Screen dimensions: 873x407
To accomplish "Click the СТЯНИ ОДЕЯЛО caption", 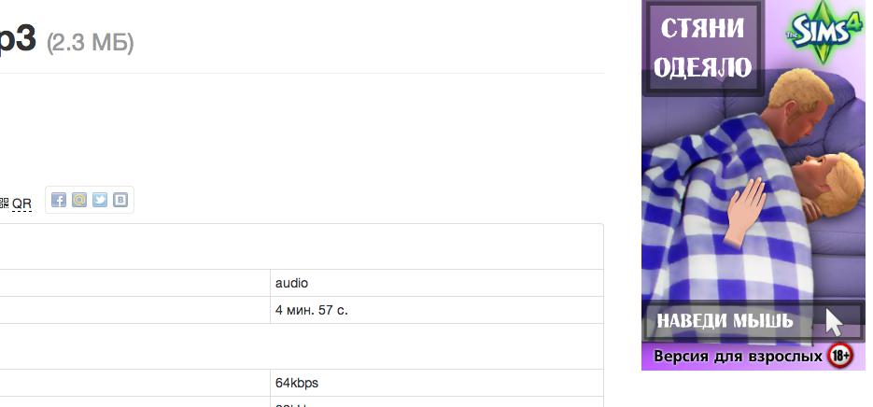I will (702, 48).
